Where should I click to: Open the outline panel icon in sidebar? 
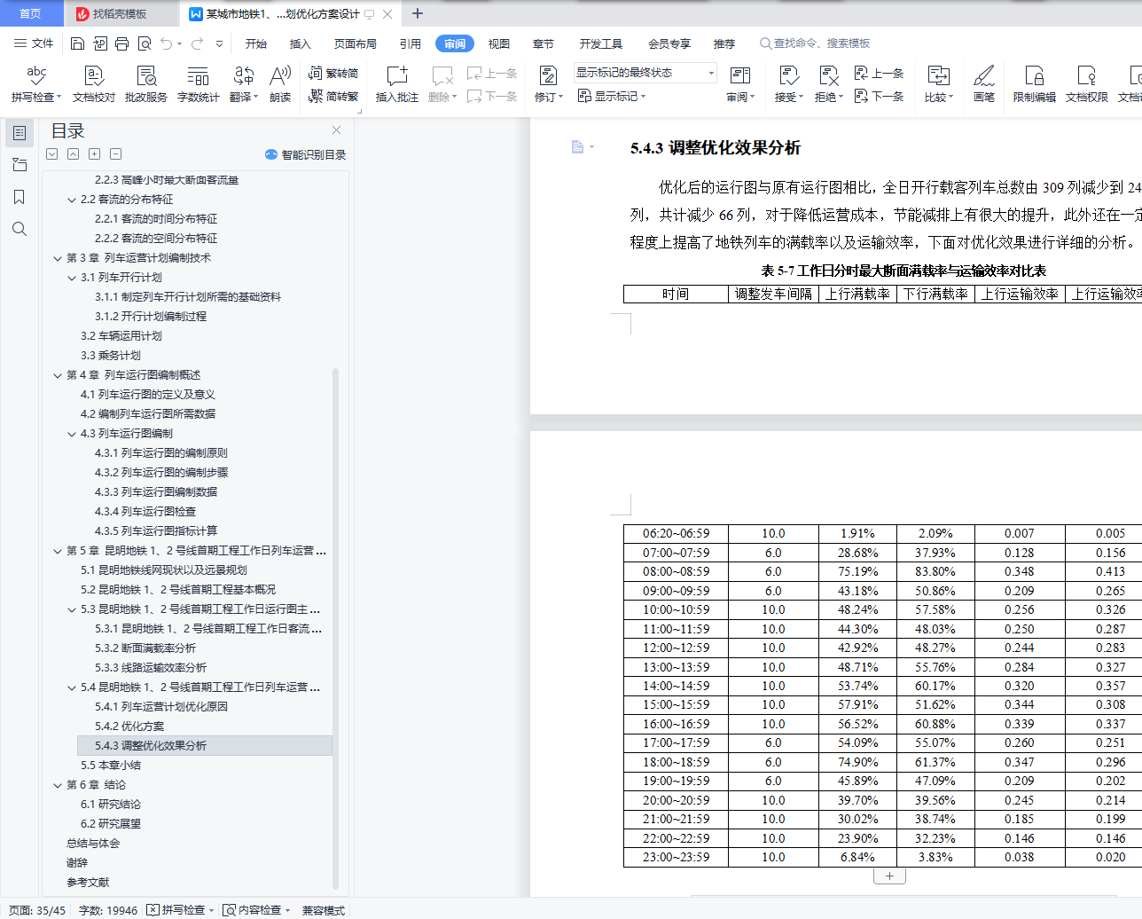click(x=20, y=133)
